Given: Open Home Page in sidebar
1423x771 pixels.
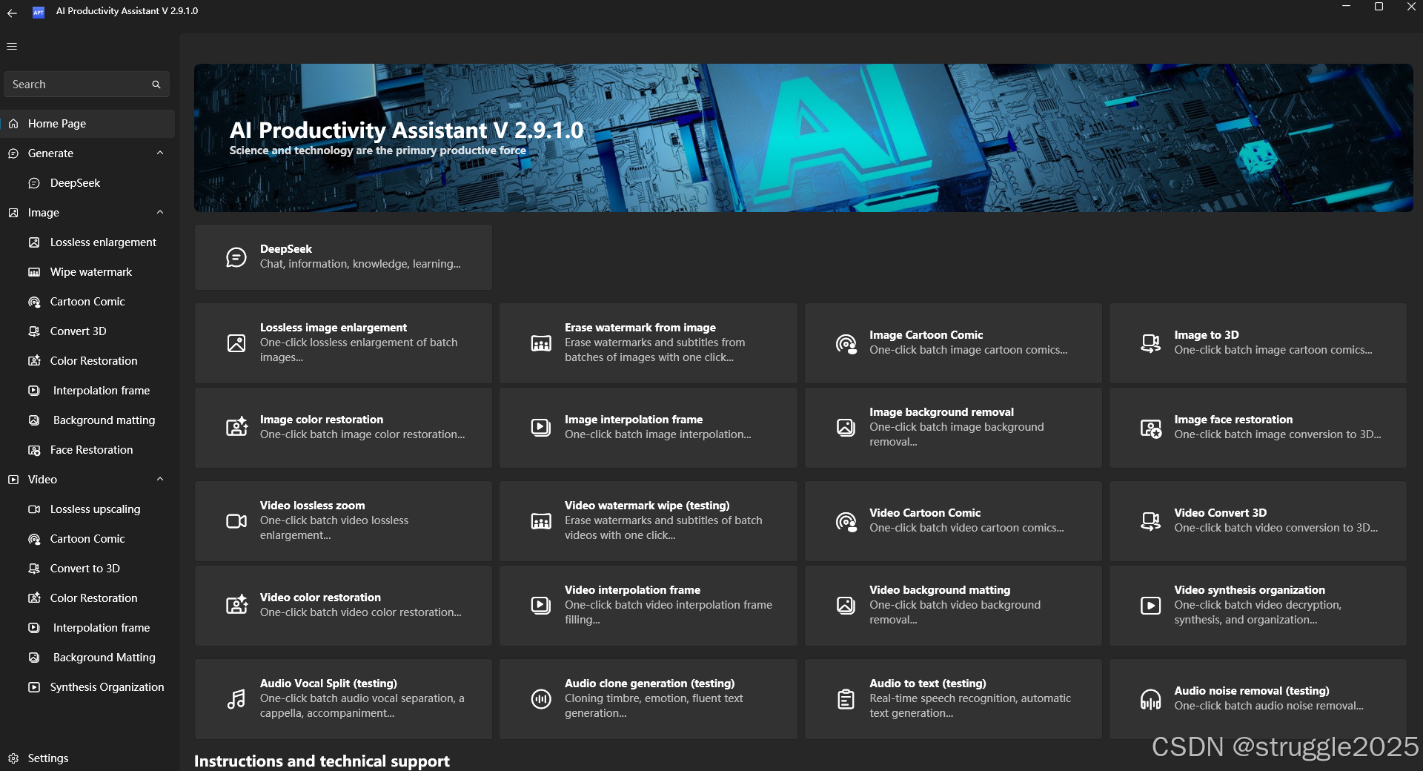Looking at the screenshot, I should pyautogui.click(x=87, y=124).
